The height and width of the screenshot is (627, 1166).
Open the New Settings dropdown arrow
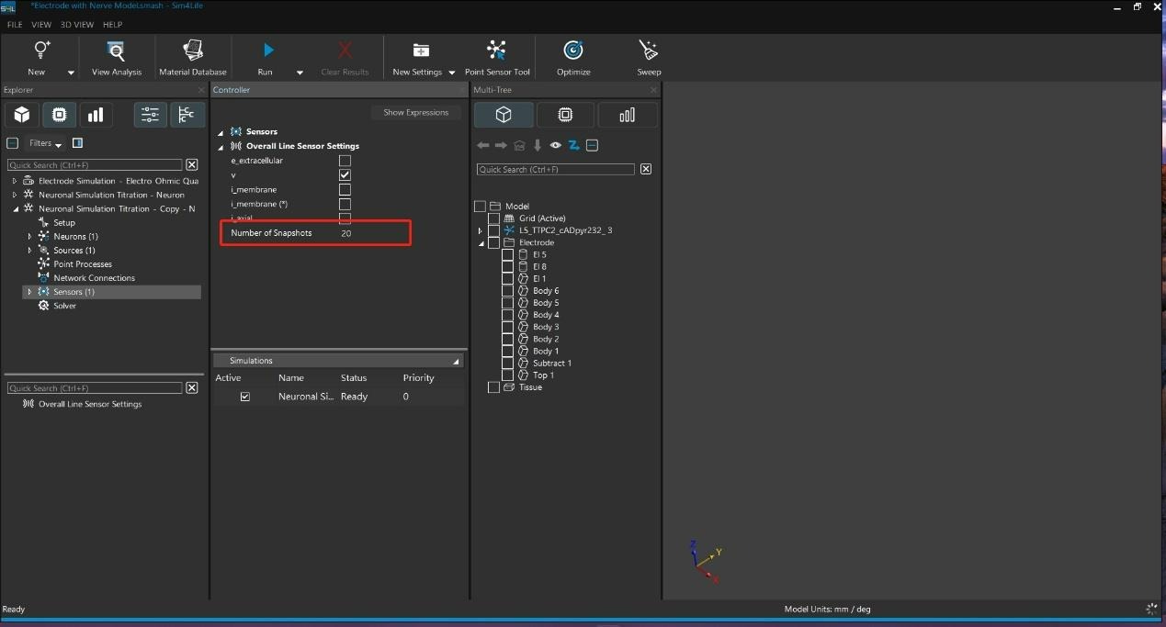pos(452,73)
